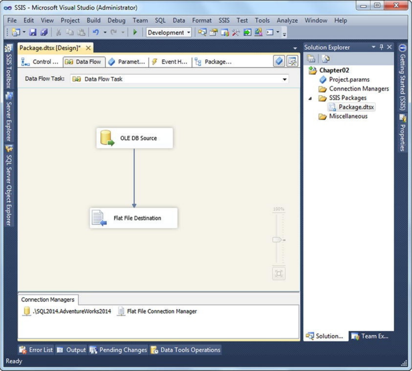Switch to the Control Flow tab
The image size is (412, 371).
(x=40, y=62)
